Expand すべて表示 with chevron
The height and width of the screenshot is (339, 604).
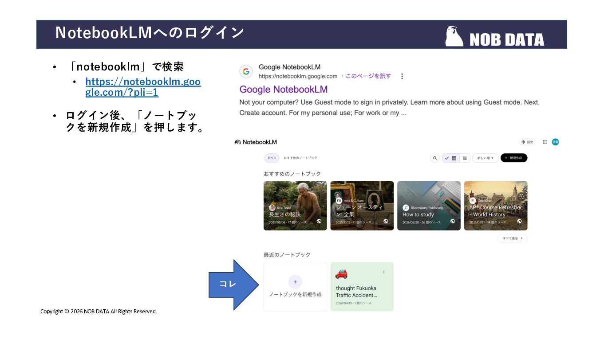click(x=512, y=238)
